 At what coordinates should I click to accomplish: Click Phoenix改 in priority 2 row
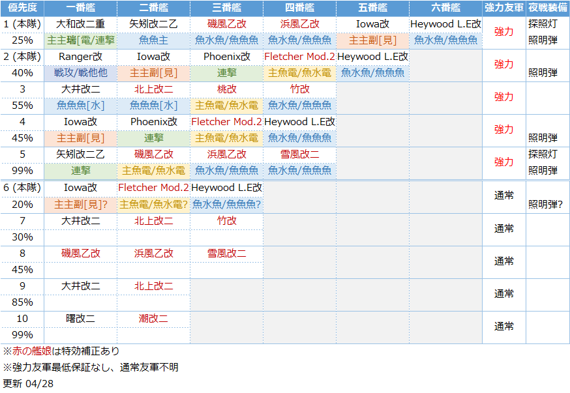226,57
